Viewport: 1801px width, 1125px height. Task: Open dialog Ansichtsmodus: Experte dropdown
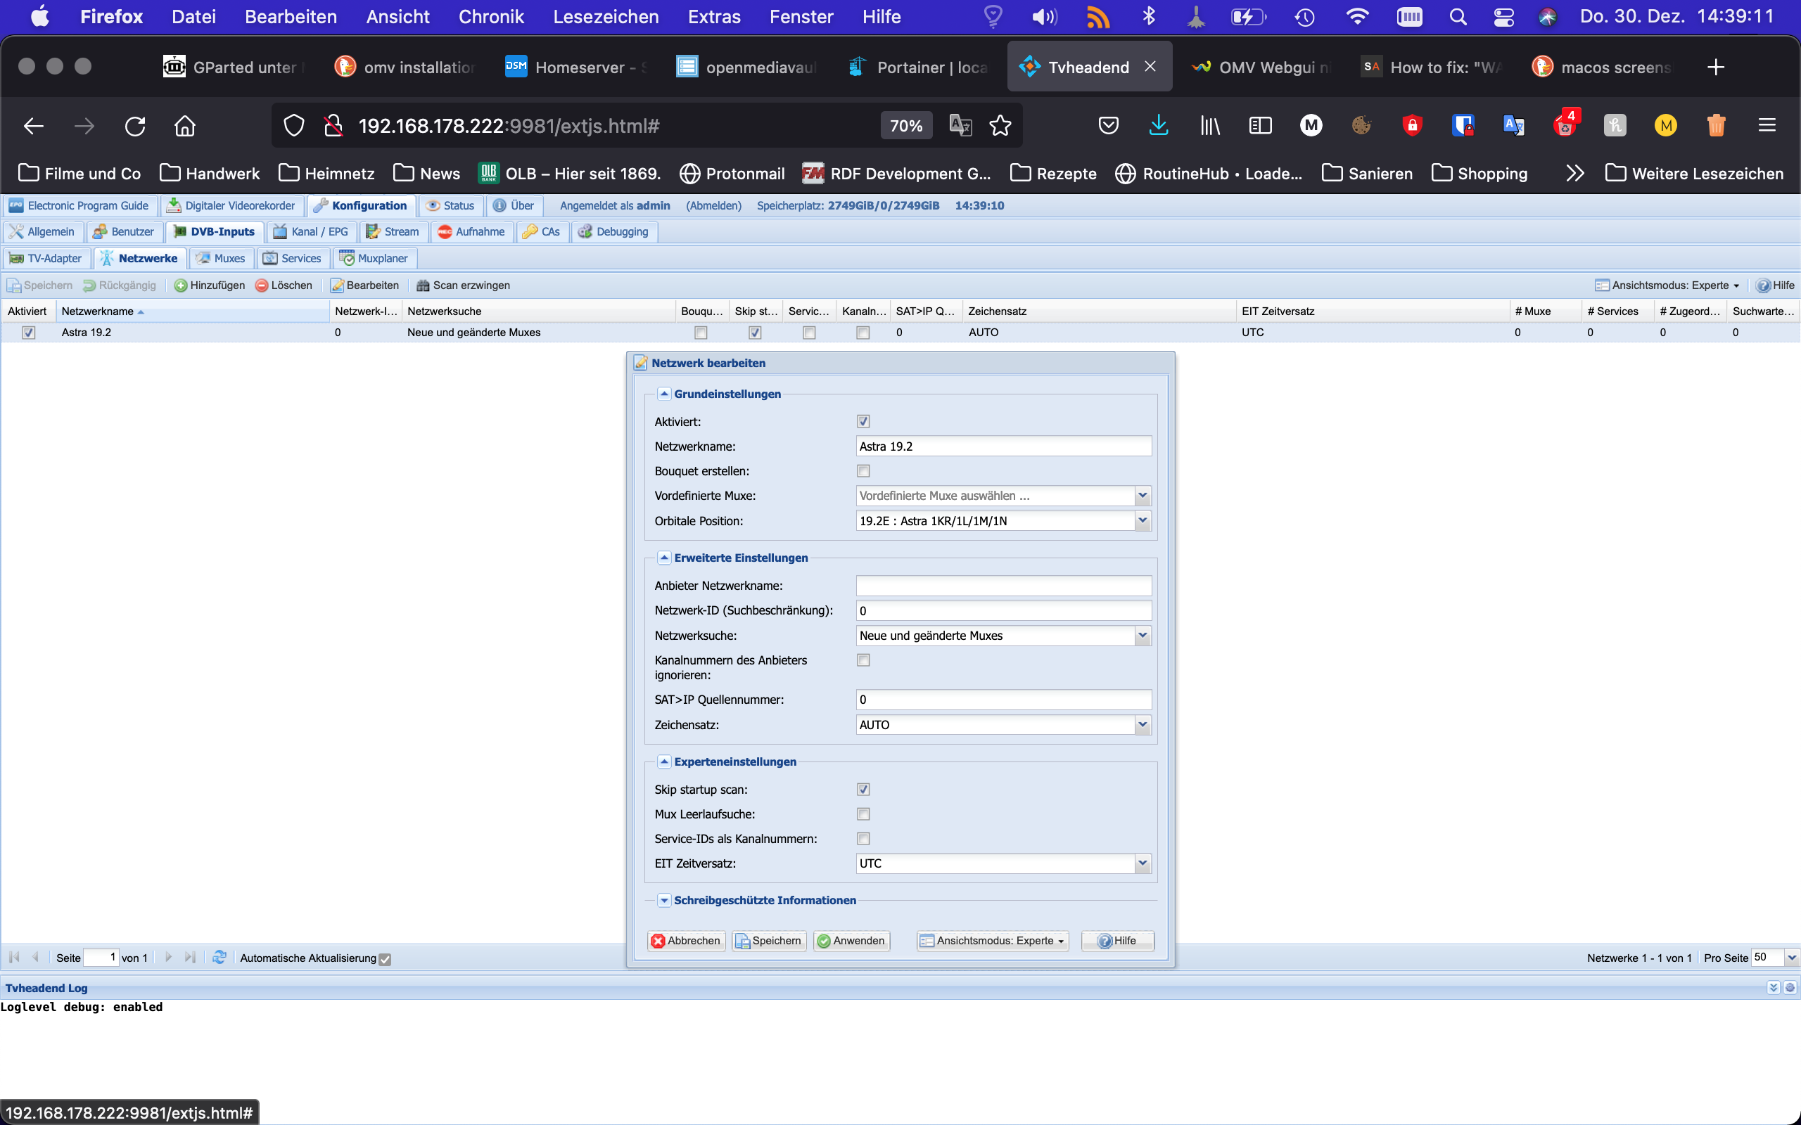click(992, 941)
